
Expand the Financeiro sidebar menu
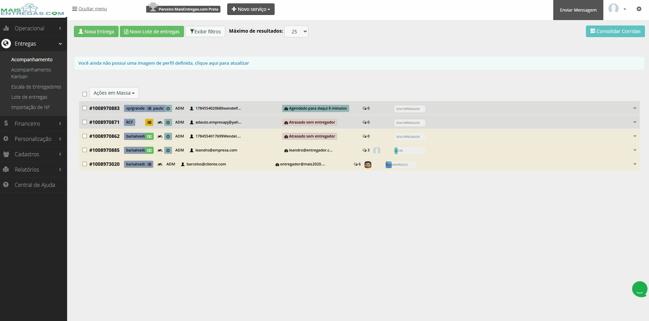(x=33, y=124)
